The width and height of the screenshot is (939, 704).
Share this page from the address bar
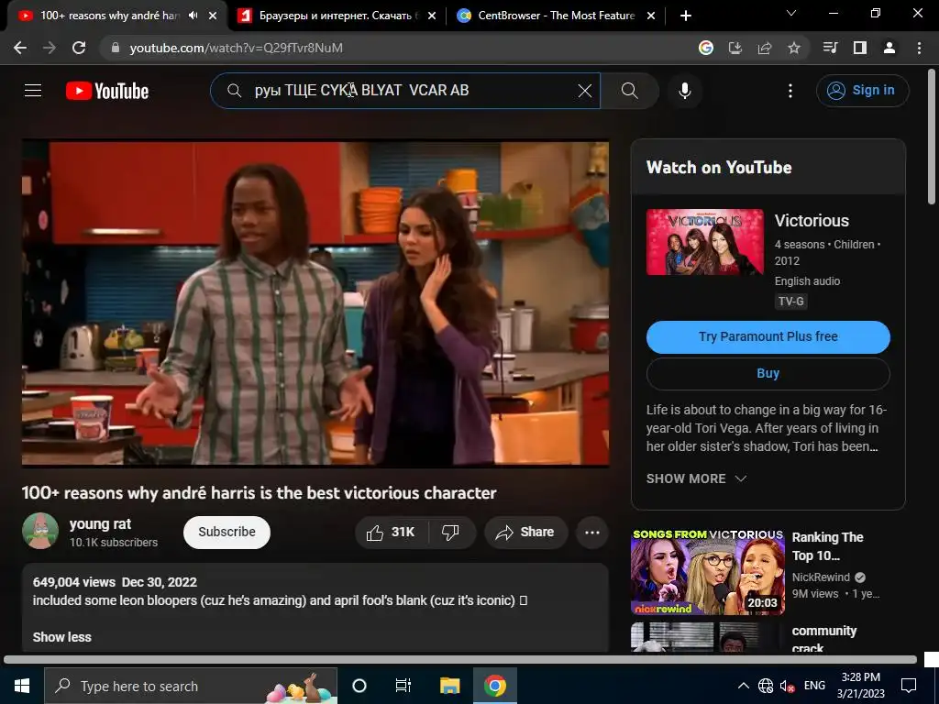pyautogui.click(x=764, y=48)
